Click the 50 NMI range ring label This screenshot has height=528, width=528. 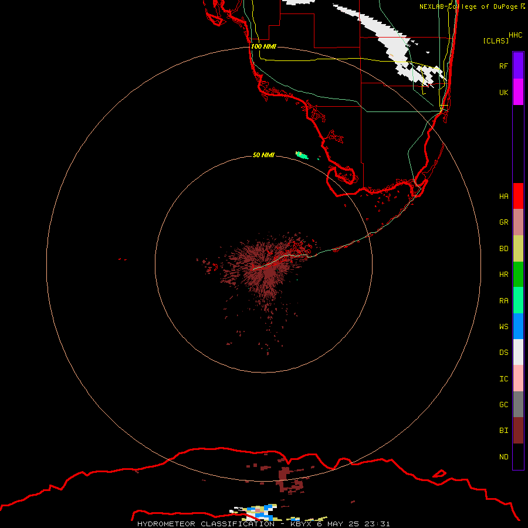(263, 155)
